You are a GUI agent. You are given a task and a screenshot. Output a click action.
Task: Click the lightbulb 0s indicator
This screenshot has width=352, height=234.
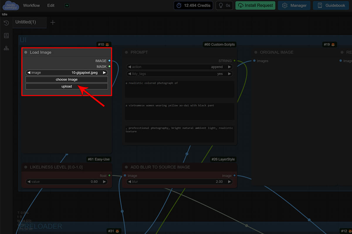[x=224, y=6]
